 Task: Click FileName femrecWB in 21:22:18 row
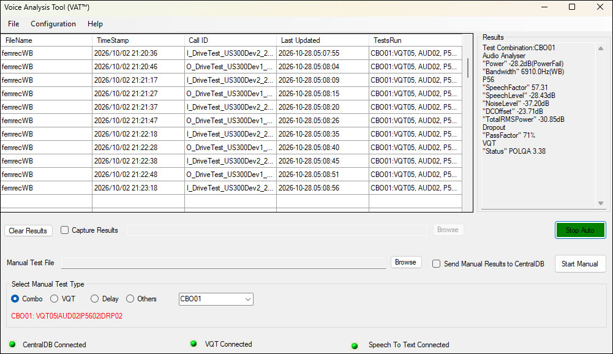pos(46,134)
